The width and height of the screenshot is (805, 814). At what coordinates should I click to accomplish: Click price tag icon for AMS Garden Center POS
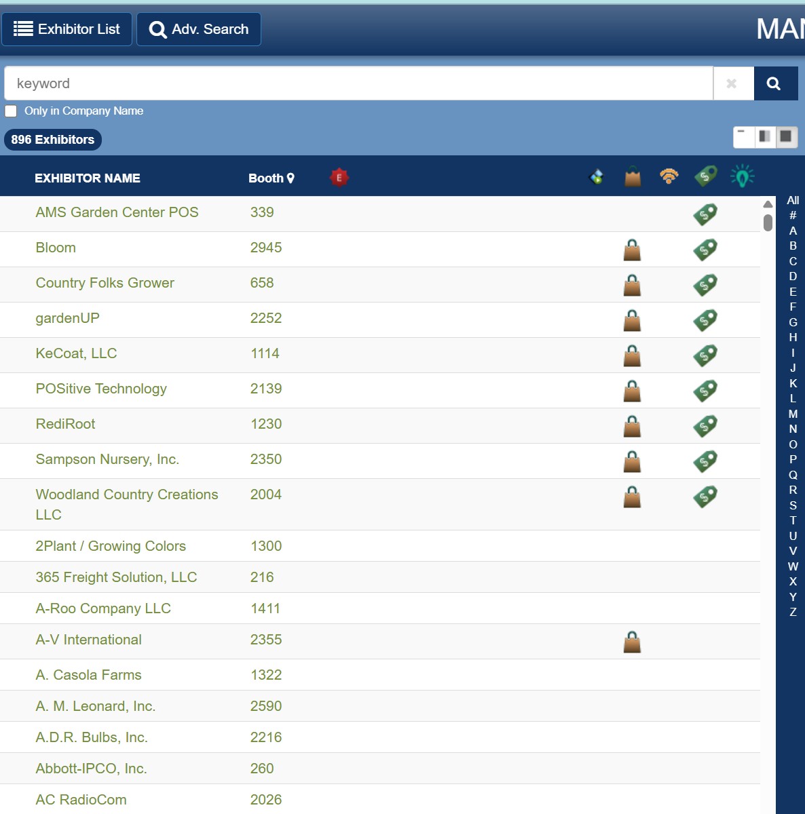pyautogui.click(x=705, y=214)
